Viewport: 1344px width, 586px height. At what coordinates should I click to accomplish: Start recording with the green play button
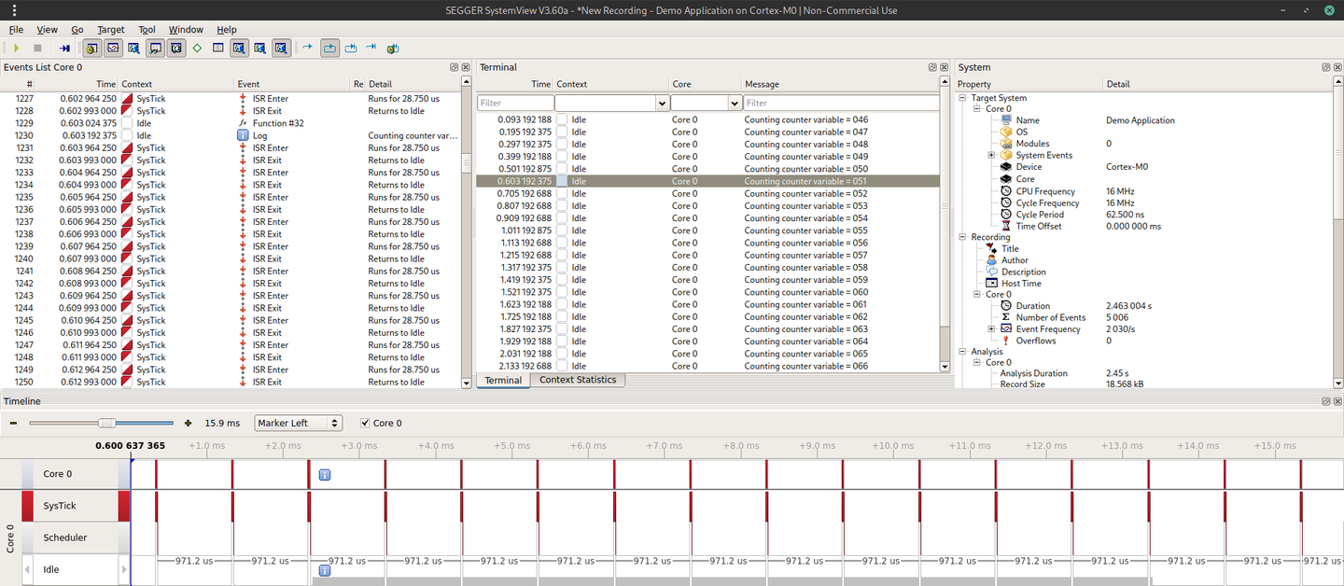(x=16, y=48)
